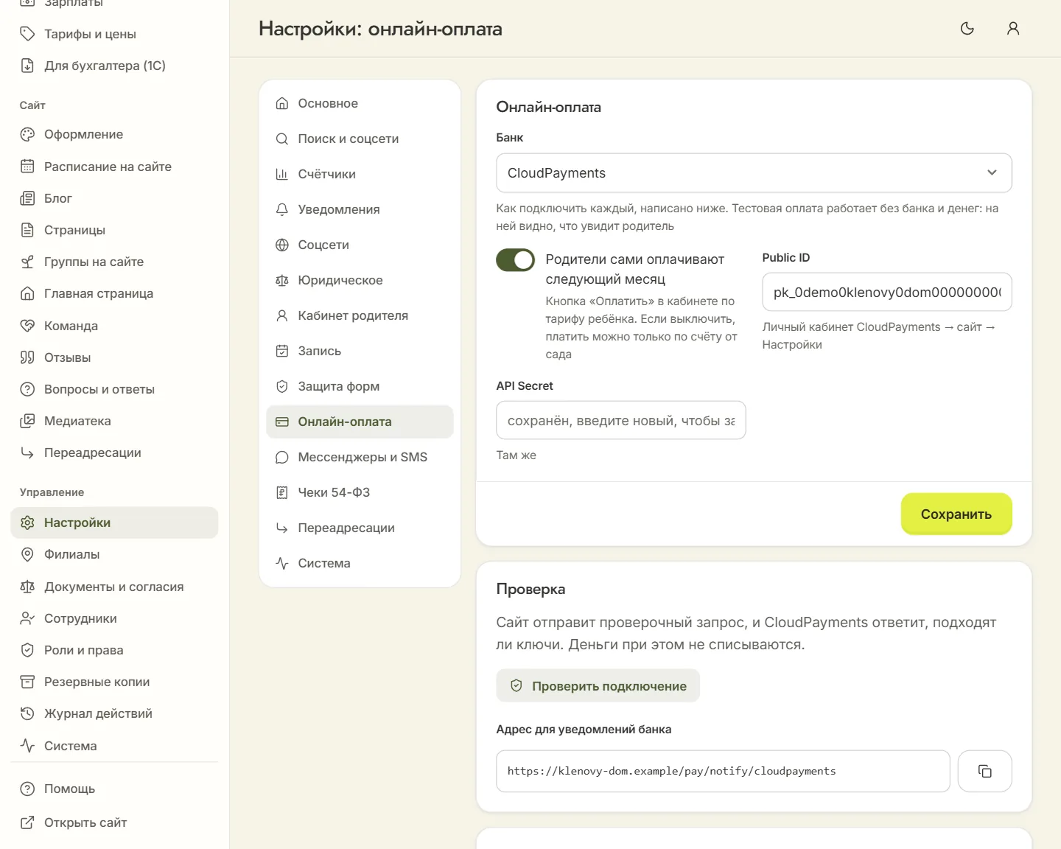Screen dimensions: 1061x849
Task: Click the external link icon beside Открыть сайт
Action: (x=27, y=822)
